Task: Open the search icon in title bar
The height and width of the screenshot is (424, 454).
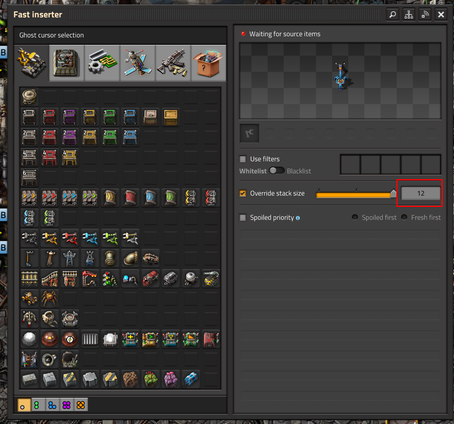Action: tap(392, 15)
